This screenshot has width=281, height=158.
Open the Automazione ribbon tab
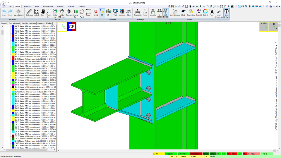tap(48, 6)
